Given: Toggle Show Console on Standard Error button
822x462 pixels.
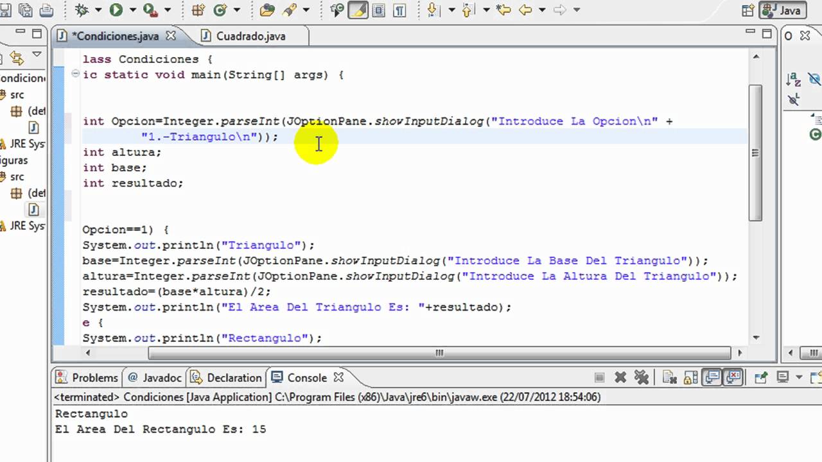Looking at the screenshot, I should tap(732, 377).
